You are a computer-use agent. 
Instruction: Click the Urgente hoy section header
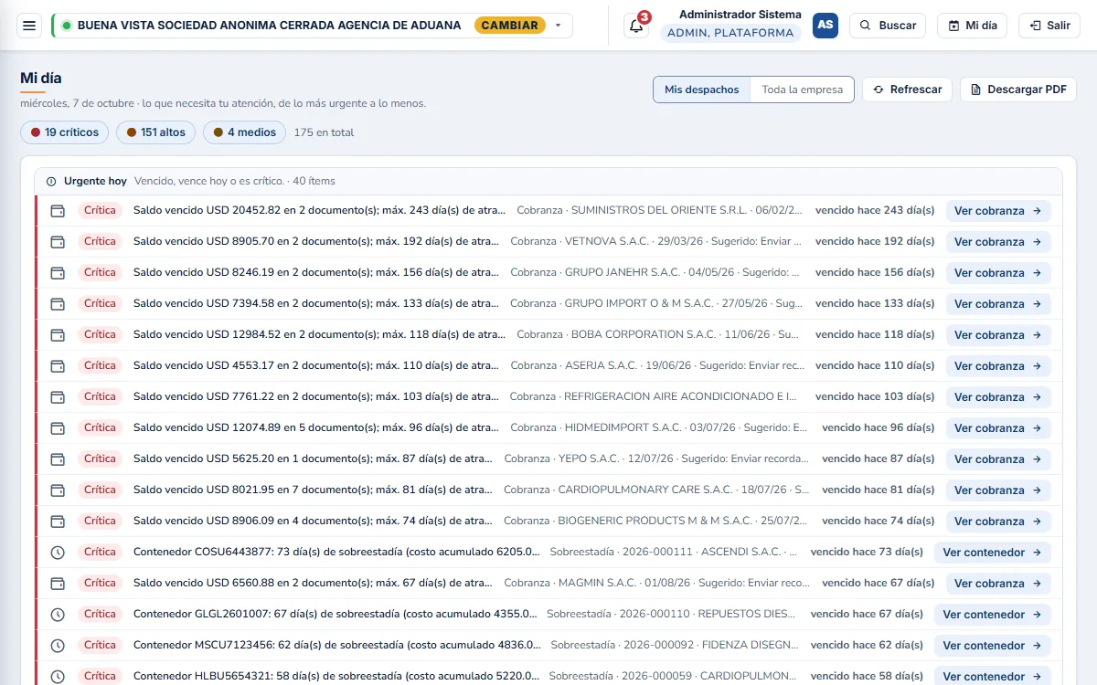click(x=548, y=181)
